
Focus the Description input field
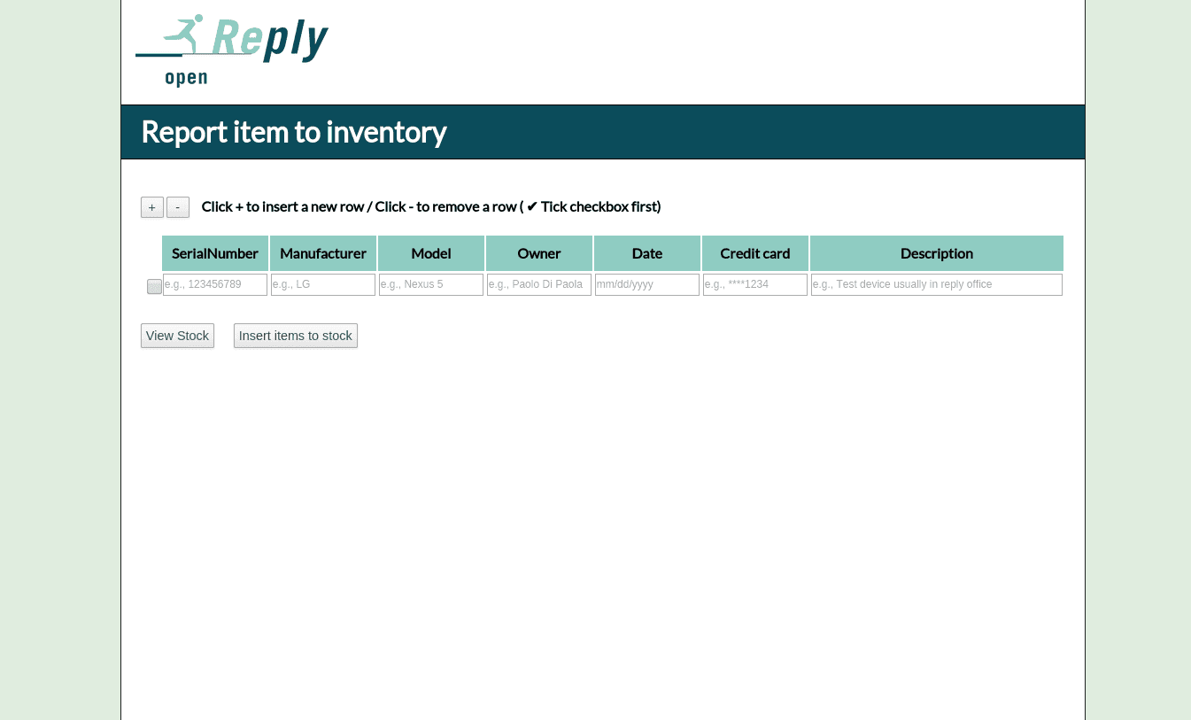click(x=937, y=284)
